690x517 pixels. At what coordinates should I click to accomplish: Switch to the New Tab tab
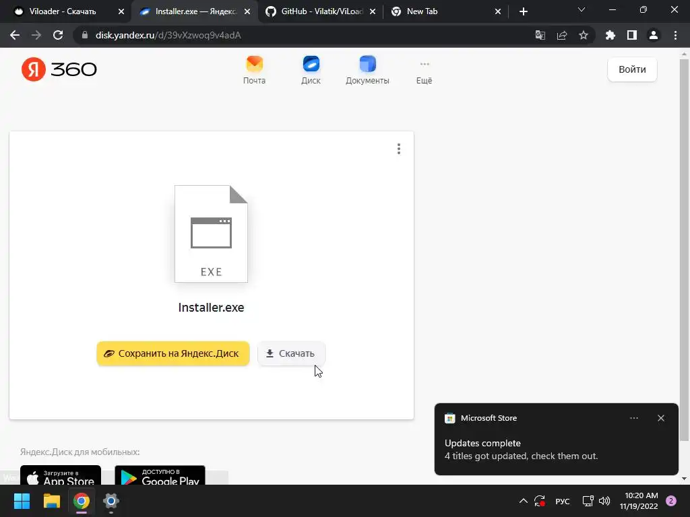pos(422,11)
